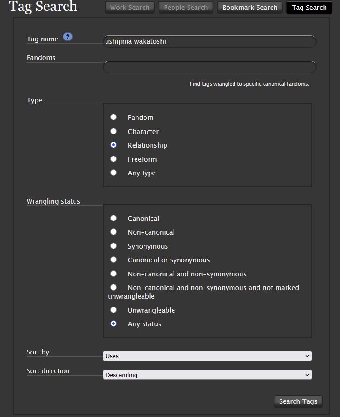Focus the Tag name input field
The height and width of the screenshot is (417, 340).
tap(210, 41)
